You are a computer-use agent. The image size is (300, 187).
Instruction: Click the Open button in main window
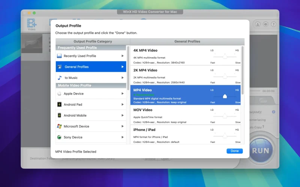pyautogui.click(x=165, y=159)
